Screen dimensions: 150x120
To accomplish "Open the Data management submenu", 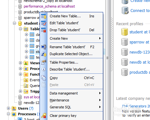I will click(x=75, y=93).
